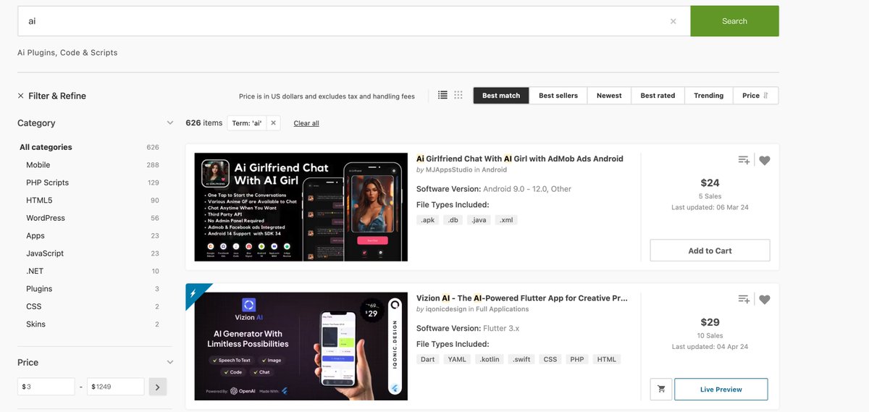Sort results by Trending
The height and width of the screenshot is (412, 869).
pos(708,96)
